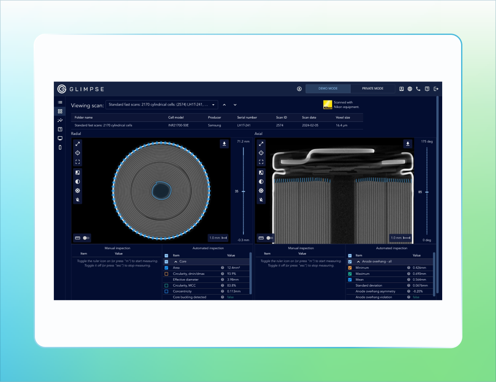This screenshot has width=496, height=382.
Task: Click the main page vertical scrollbar
Action: (x=438, y=195)
